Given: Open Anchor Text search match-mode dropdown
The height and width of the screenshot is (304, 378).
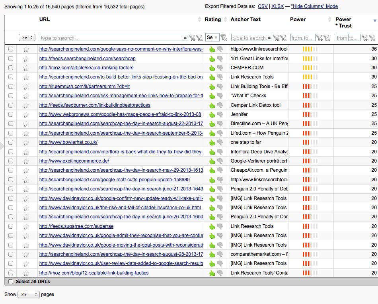Looking at the screenshot, I should click(x=269, y=38).
